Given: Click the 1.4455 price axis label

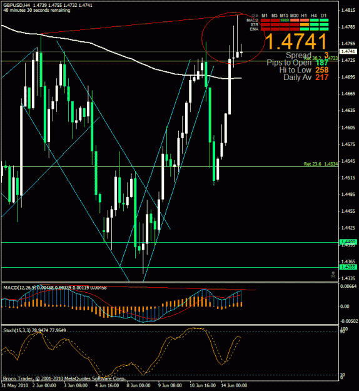Looking at the screenshot, I should click(x=348, y=211).
